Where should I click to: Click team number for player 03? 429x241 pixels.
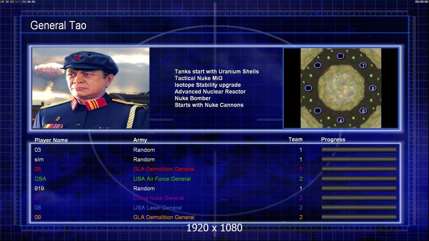tap(301, 150)
